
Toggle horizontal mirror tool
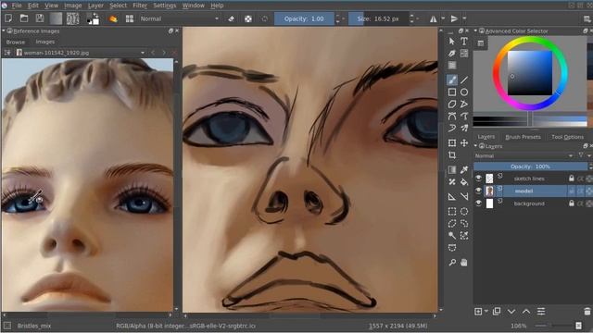pyautogui.click(x=434, y=18)
